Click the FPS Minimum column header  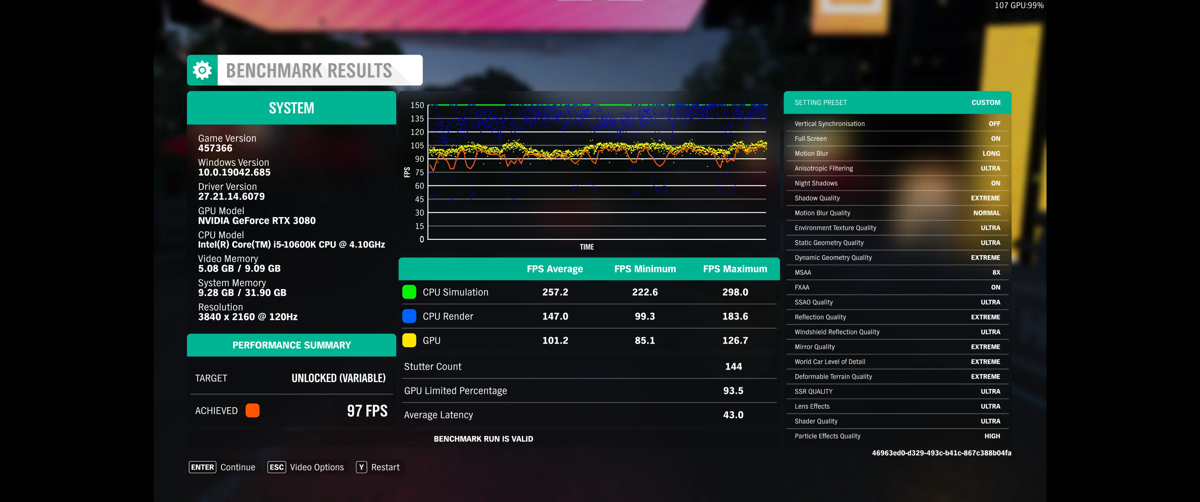645,269
